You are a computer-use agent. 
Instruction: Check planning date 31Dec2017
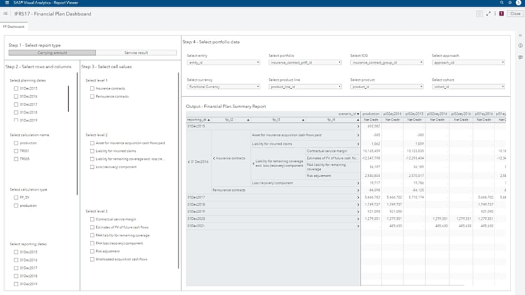point(16,104)
